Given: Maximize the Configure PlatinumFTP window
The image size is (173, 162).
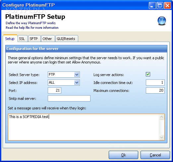Looking at the screenshot, I should click(160, 5).
